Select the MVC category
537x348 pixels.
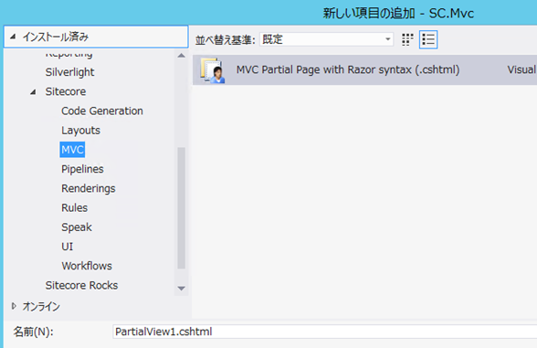(72, 150)
